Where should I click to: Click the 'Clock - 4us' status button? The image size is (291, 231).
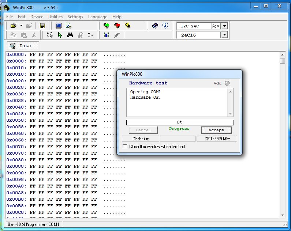[x=141, y=139]
